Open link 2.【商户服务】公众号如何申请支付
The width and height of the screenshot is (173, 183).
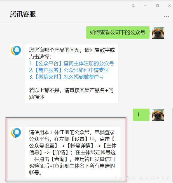69,70
